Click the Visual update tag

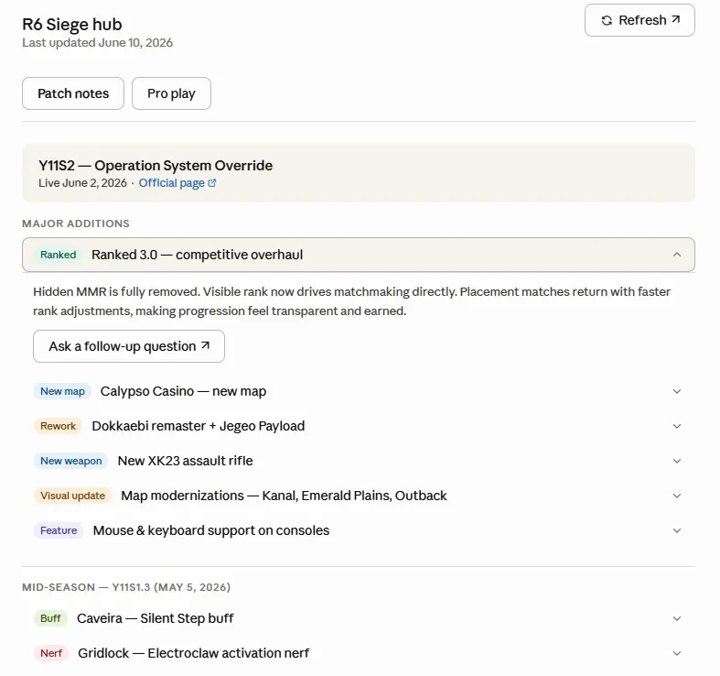[x=72, y=496]
